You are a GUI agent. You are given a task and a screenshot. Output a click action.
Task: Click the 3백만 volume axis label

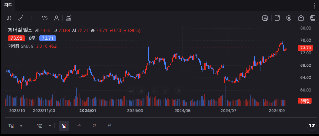coord(305,101)
